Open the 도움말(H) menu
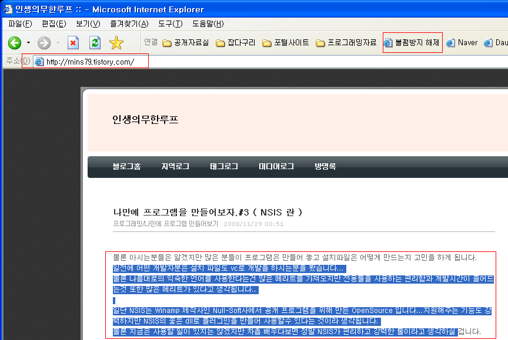The width and height of the screenshot is (508, 340). [x=208, y=23]
